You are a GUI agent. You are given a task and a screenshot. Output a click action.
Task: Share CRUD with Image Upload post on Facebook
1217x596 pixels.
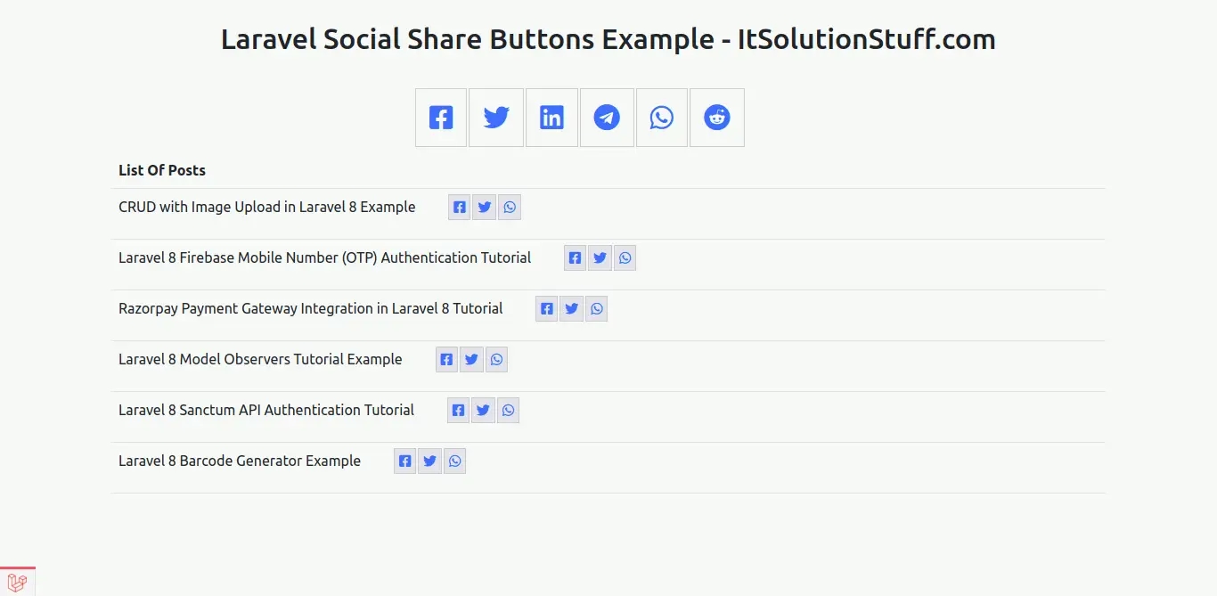click(459, 208)
